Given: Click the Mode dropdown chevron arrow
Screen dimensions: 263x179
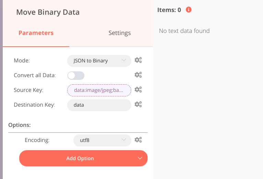Looking at the screenshot, I should coord(124,60).
